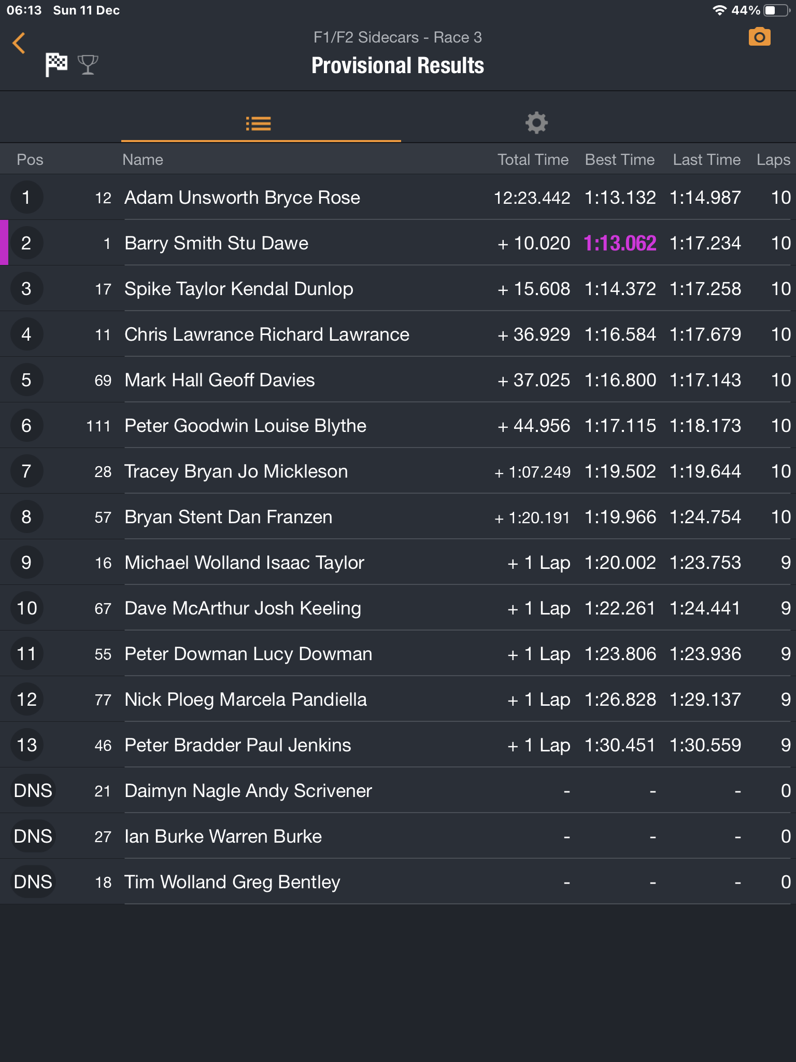Tap the Total Time column header
The image size is (796, 1062).
coord(533,160)
